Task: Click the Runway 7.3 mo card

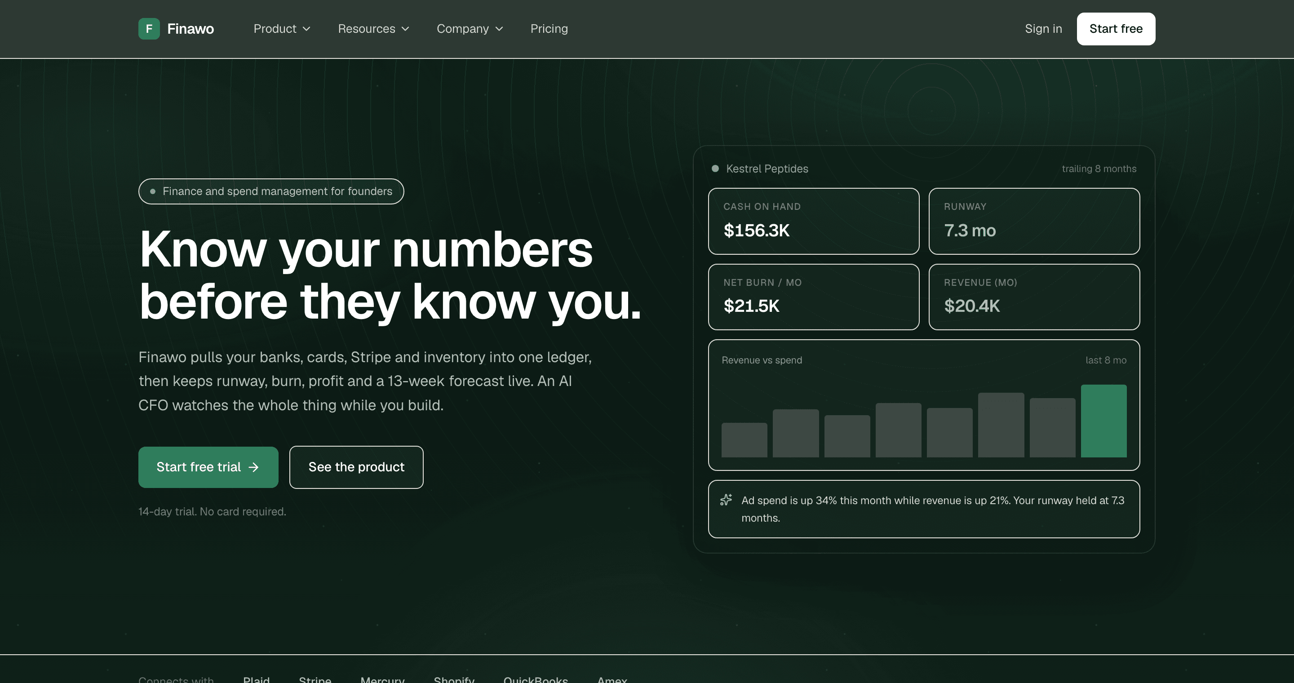Action: point(1034,221)
